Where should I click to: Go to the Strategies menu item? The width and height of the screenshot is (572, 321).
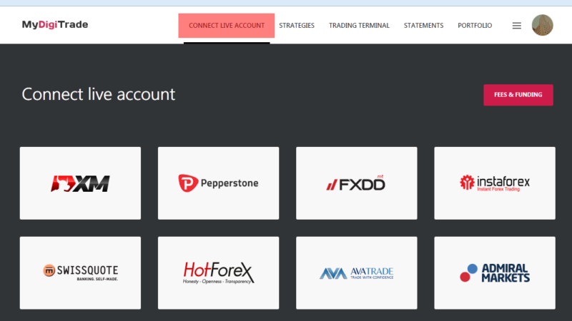click(x=297, y=26)
